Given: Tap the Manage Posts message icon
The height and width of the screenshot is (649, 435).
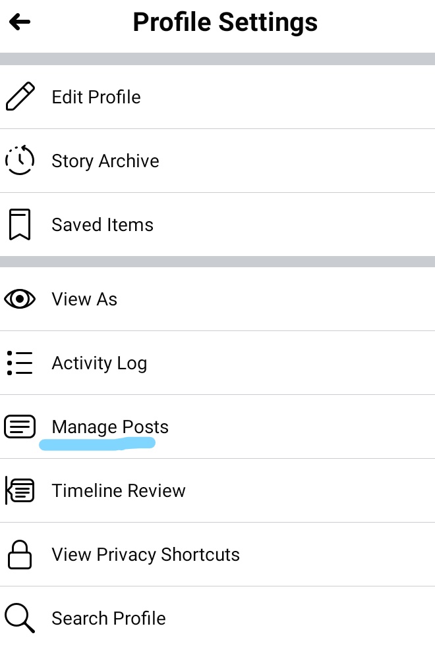Looking at the screenshot, I should click(x=20, y=427).
